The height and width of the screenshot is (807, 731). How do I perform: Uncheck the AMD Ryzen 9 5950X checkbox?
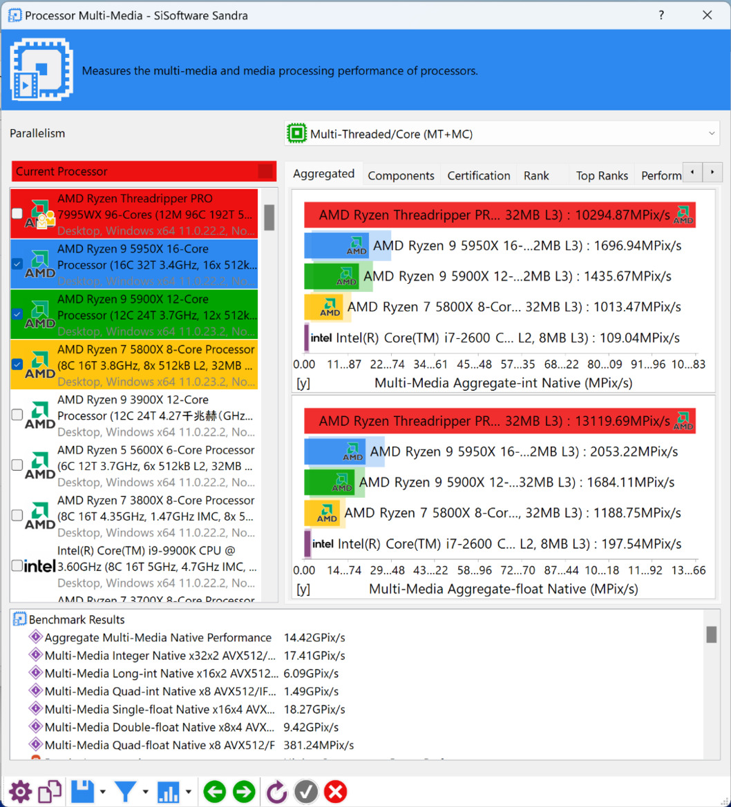coord(17,264)
